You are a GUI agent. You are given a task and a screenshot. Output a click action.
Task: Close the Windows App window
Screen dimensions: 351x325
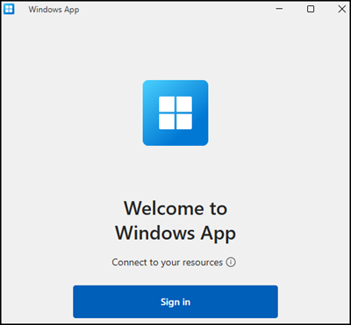(342, 9)
